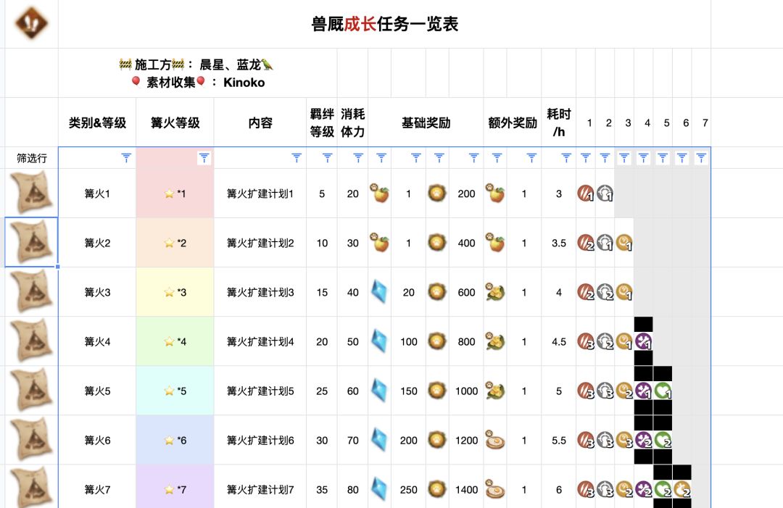Open the filter for the 耗时/h column
The height and width of the screenshot is (508, 783).
(x=566, y=158)
